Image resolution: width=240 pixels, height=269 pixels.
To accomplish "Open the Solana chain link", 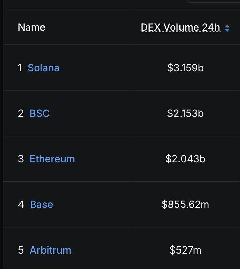I will coord(43,68).
